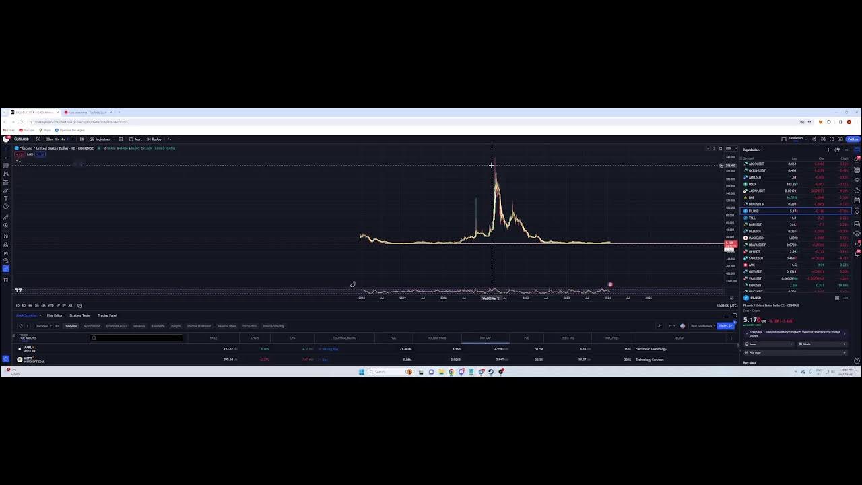Click the screener Filters button
Screen dimensions: 862x485
coord(725,326)
